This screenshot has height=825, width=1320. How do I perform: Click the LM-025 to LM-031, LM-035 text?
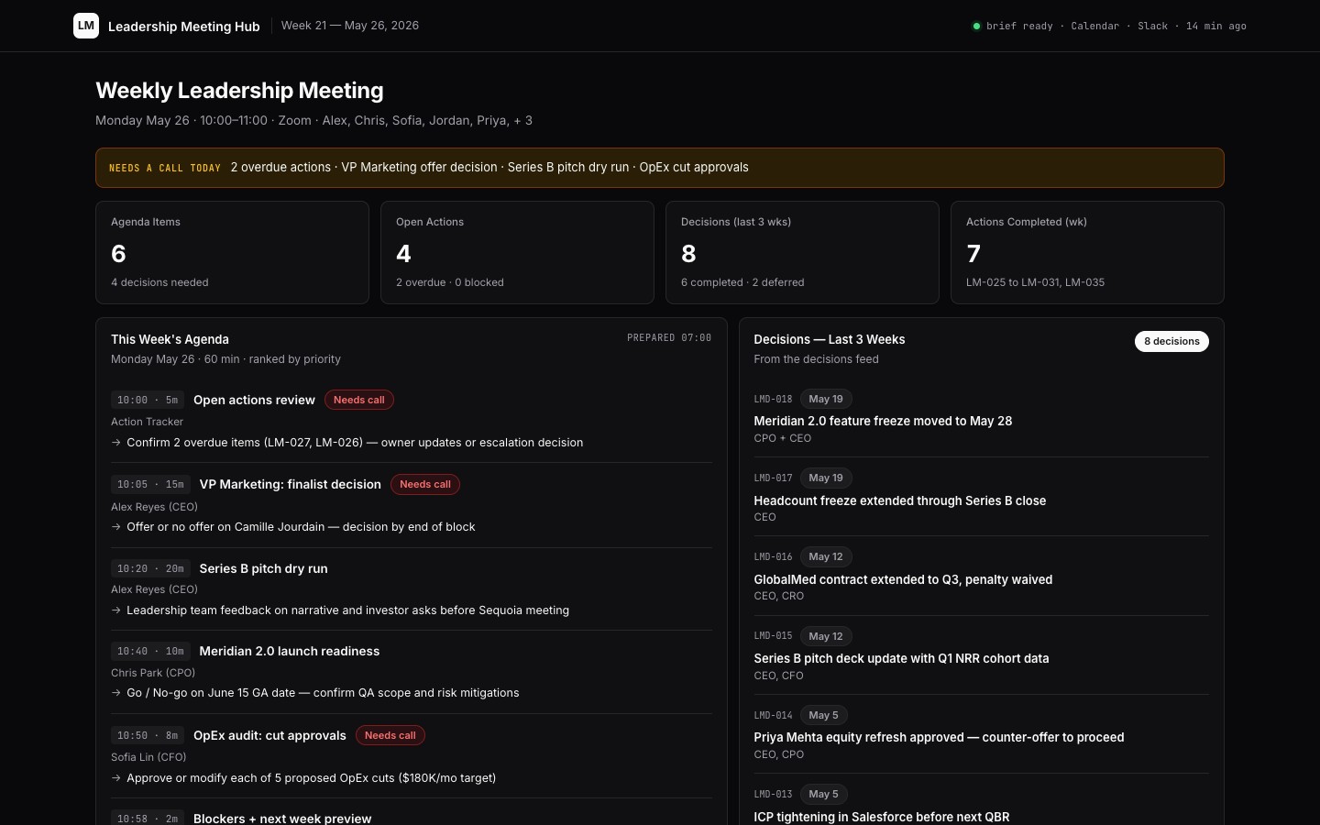(x=1035, y=282)
